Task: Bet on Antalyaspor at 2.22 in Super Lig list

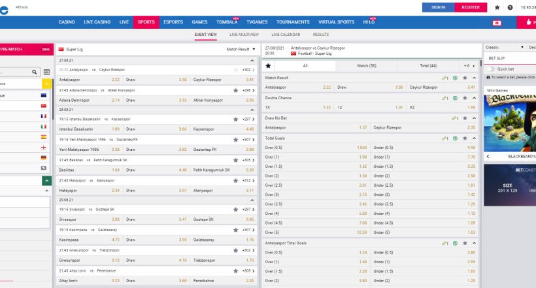Action: [89, 80]
